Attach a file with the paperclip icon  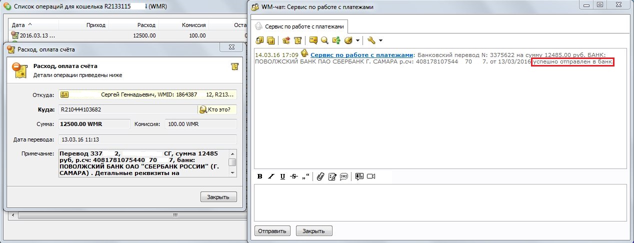(x=320, y=176)
